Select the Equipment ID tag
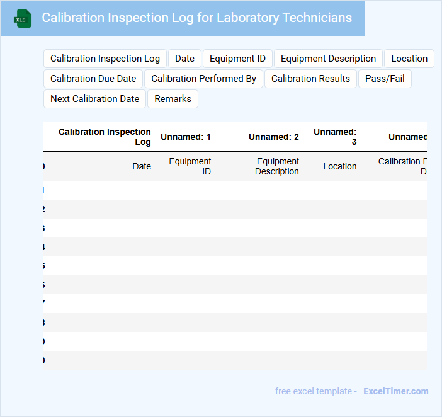 coord(237,59)
